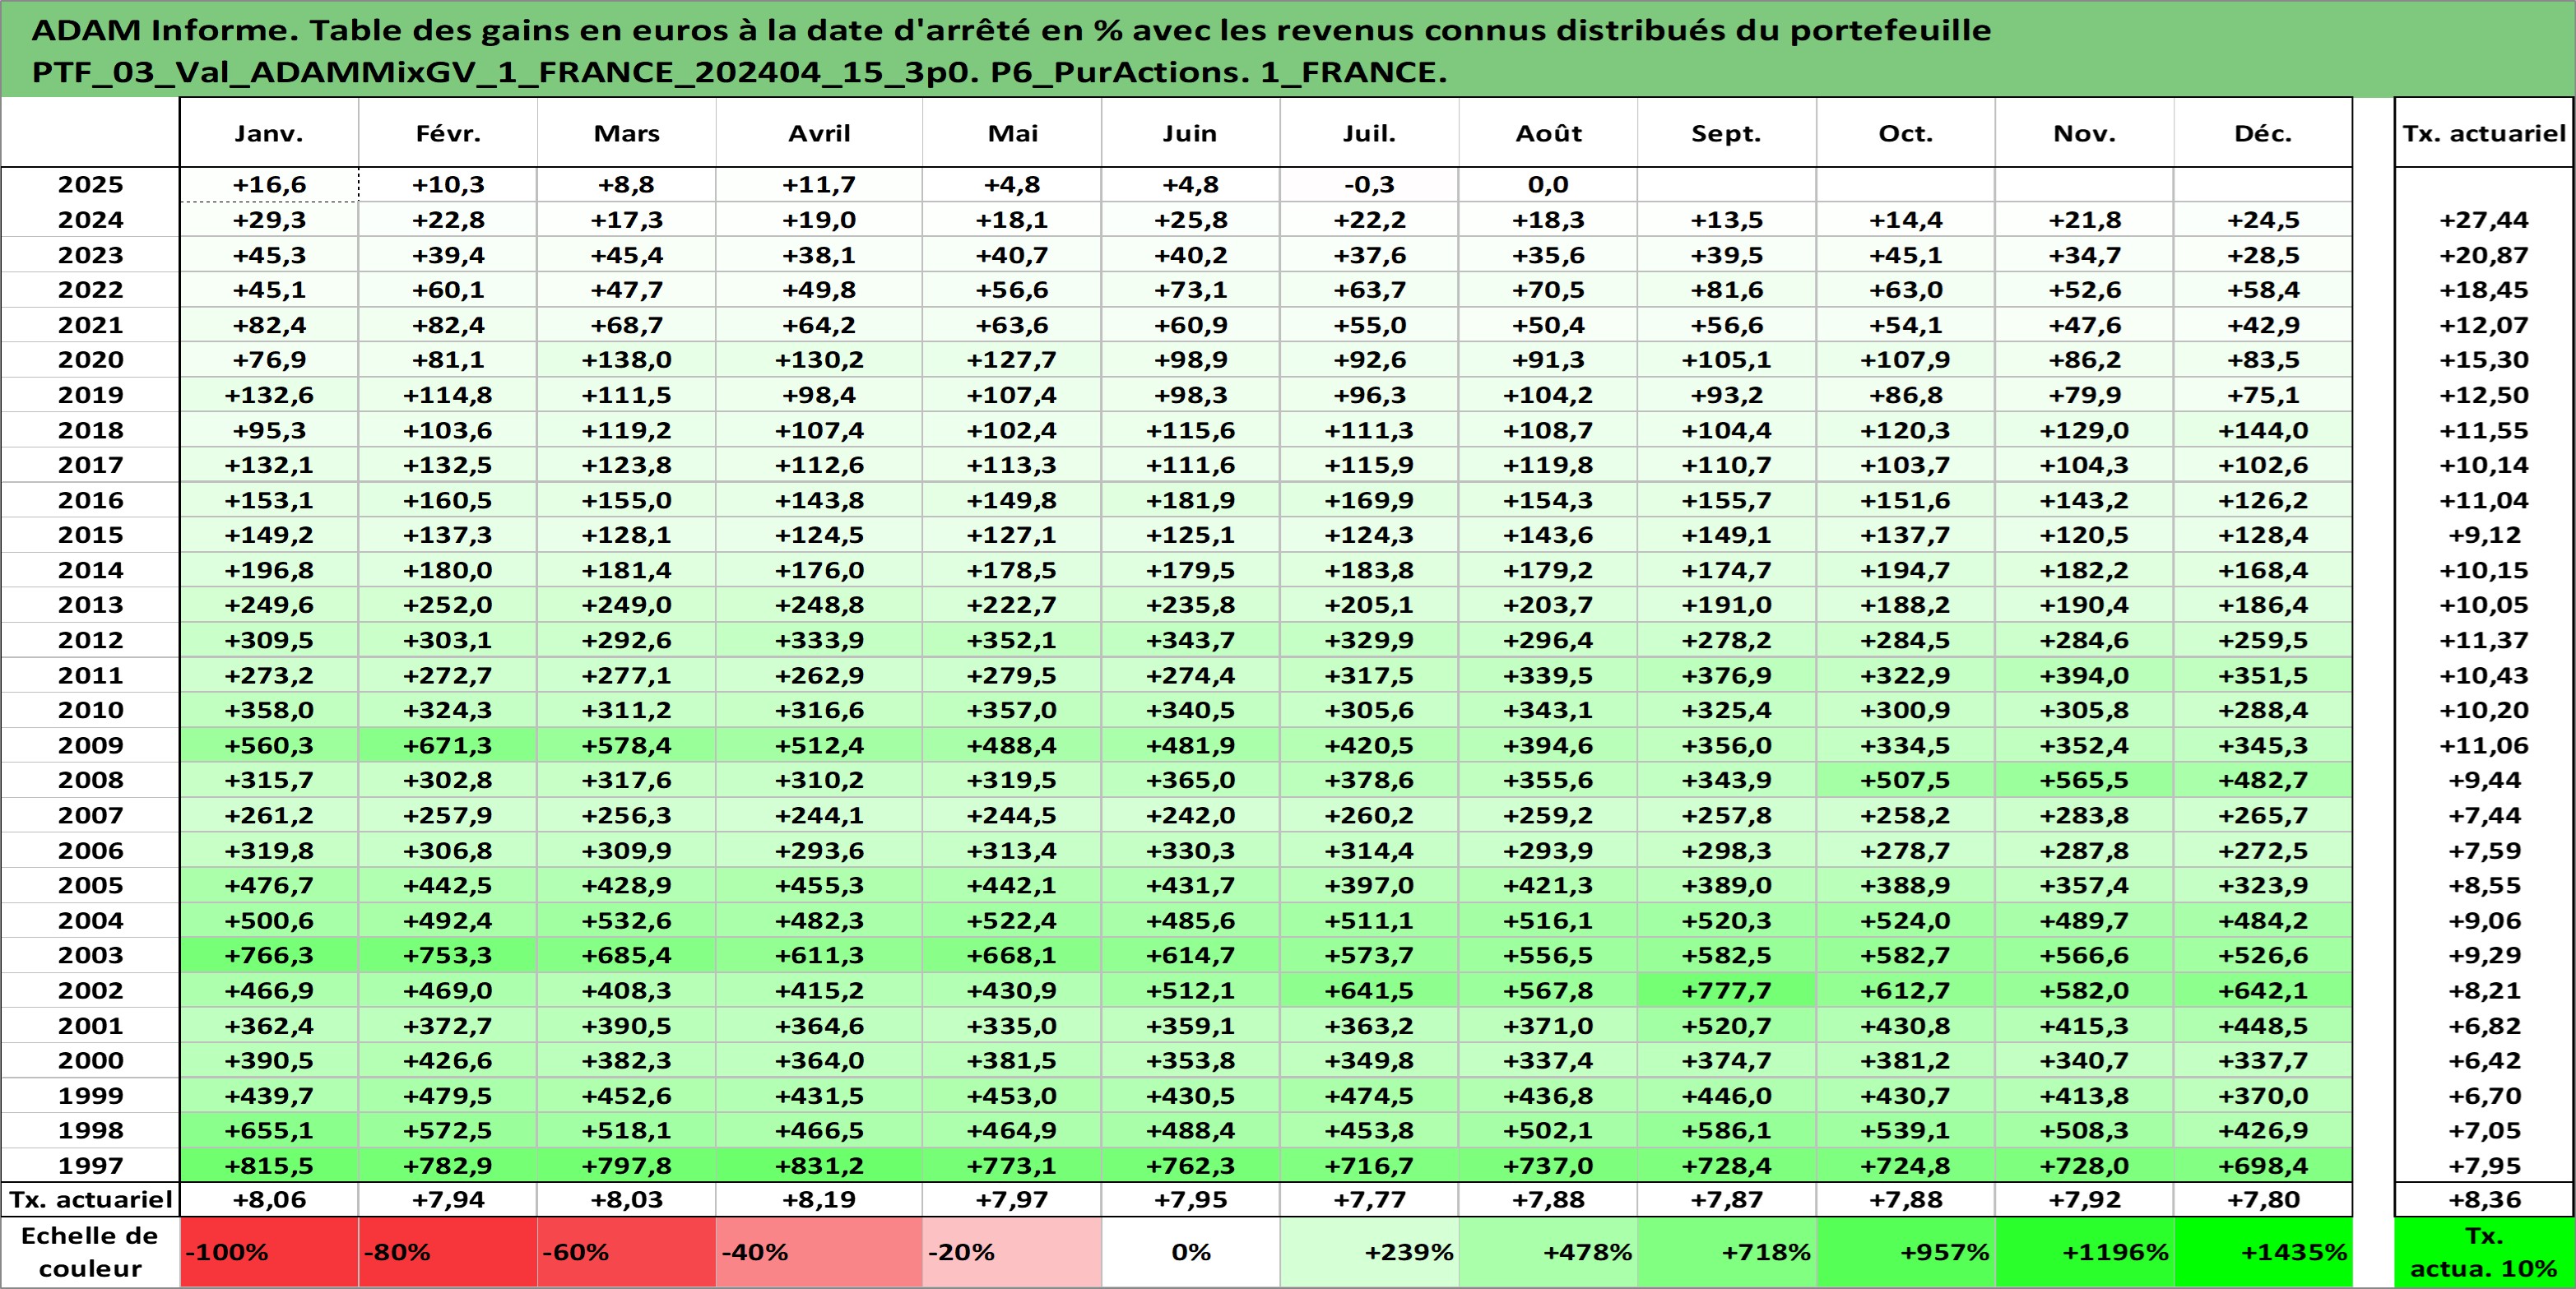
Task: Click the 'Juil.' column header
Action: point(1369,133)
